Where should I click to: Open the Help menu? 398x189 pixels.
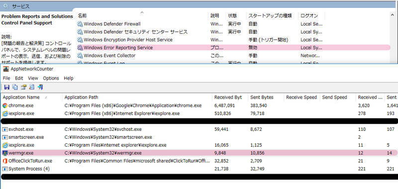(x=69, y=78)
